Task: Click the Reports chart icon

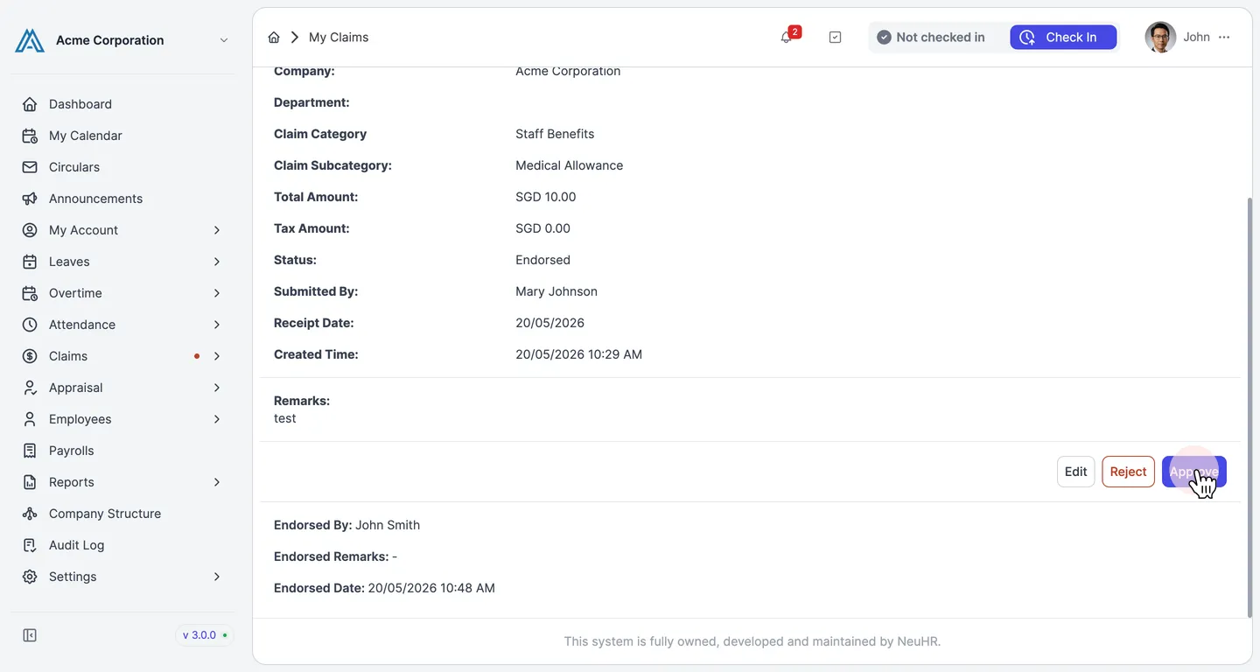Action: tap(30, 482)
